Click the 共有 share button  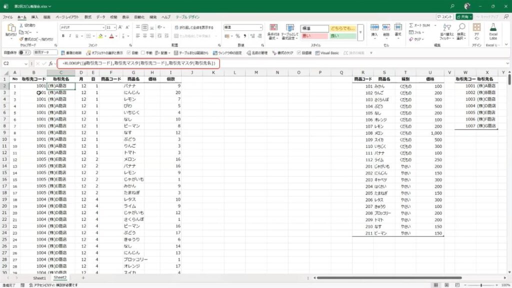click(x=465, y=17)
